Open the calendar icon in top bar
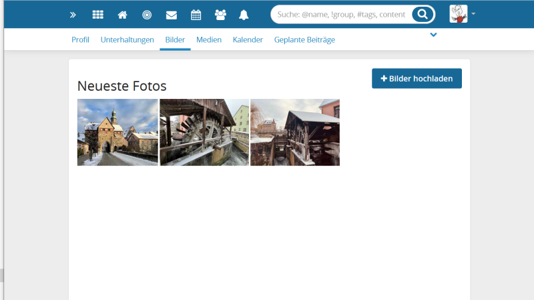 [x=196, y=15]
